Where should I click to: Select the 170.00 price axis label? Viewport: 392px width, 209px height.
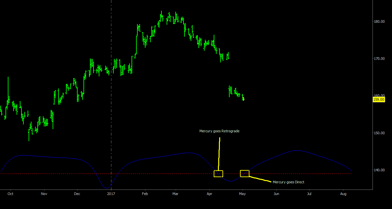(x=379, y=59)
